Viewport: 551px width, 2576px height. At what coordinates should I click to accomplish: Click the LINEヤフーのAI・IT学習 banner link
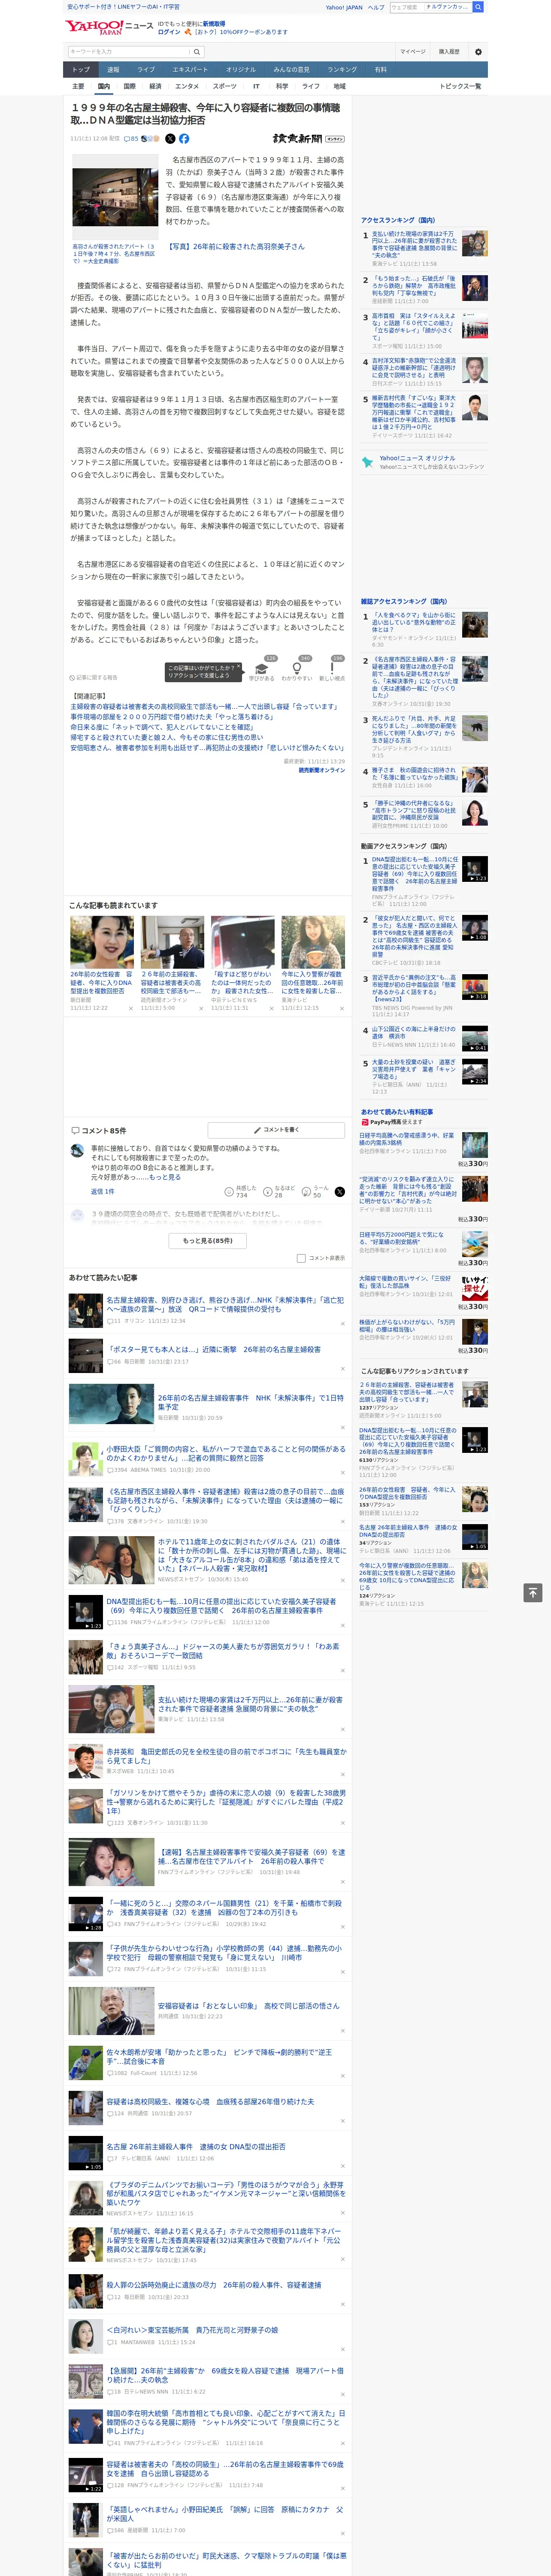(124, 7)
